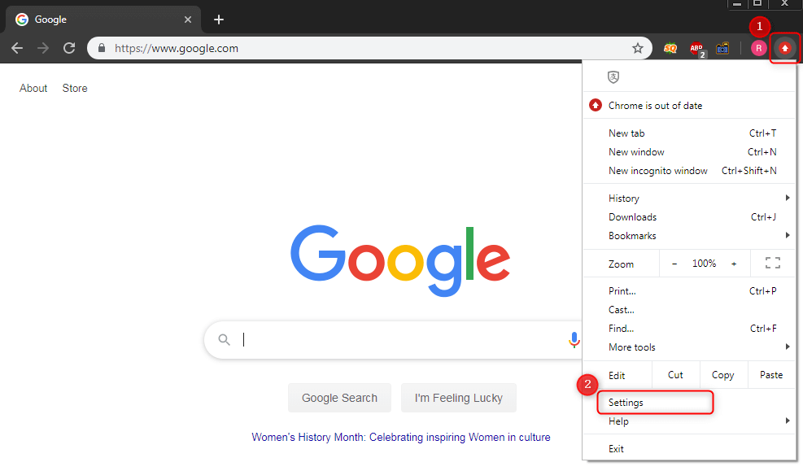Choose Cast... in Chrome menu
Viewport: 803px width, 471px height.
(689, 310)
